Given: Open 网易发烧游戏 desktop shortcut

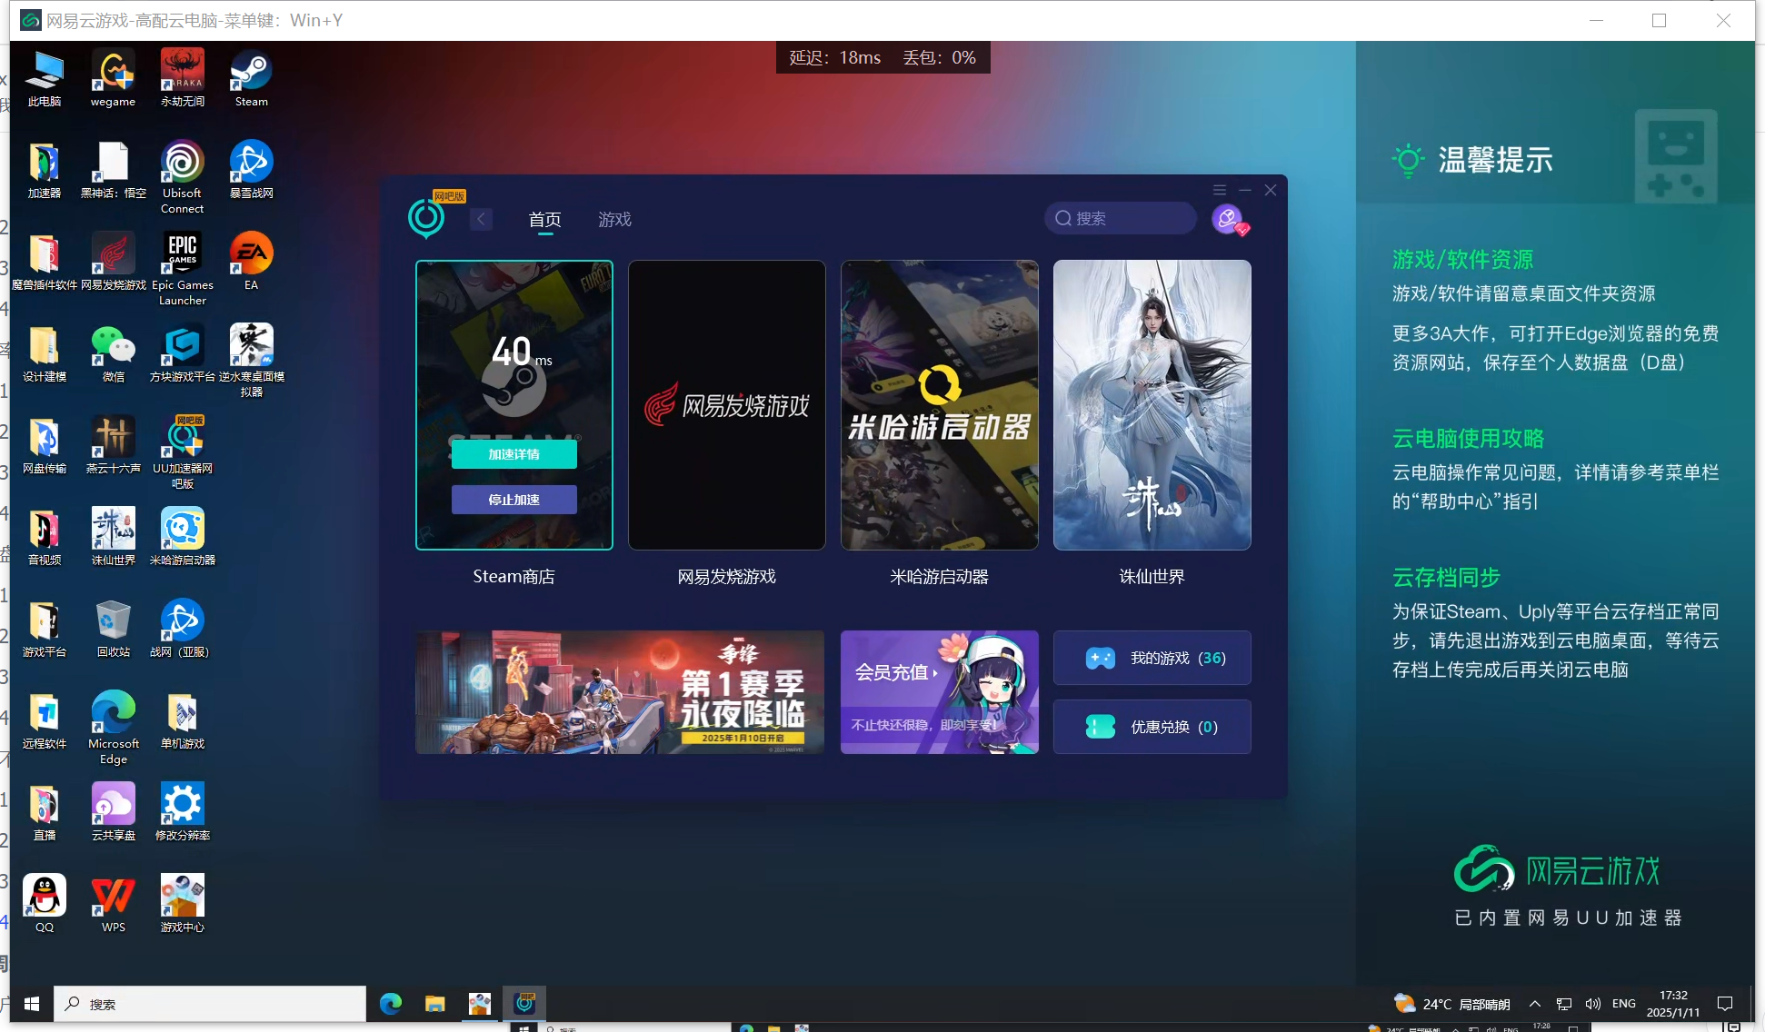Looking at the screenshot, I should (113, 262).
